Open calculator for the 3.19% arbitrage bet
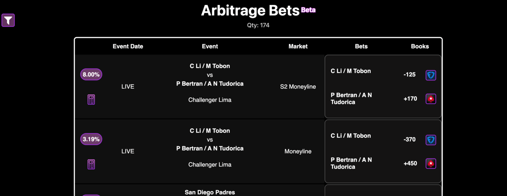 click(91, 164)
